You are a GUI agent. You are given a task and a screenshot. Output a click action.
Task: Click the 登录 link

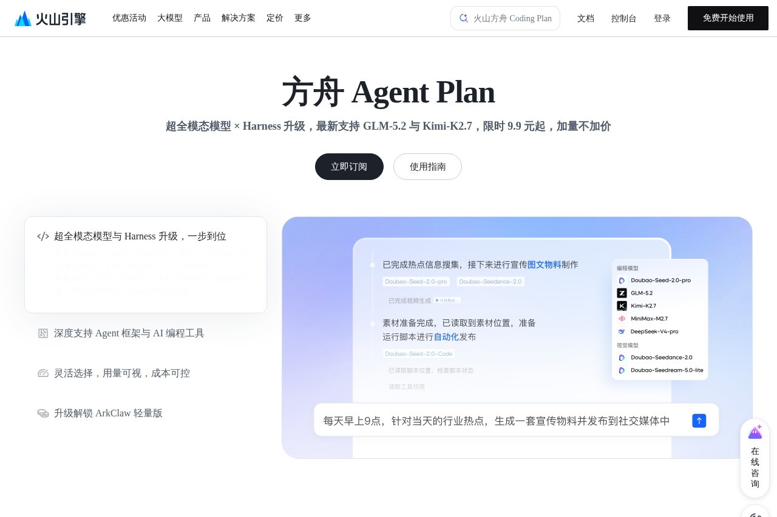662,18
